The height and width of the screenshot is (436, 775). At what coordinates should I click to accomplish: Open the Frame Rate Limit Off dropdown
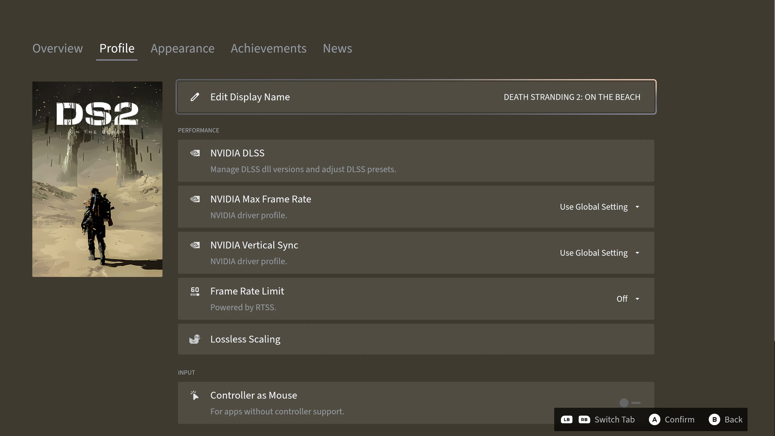(628, 299)
